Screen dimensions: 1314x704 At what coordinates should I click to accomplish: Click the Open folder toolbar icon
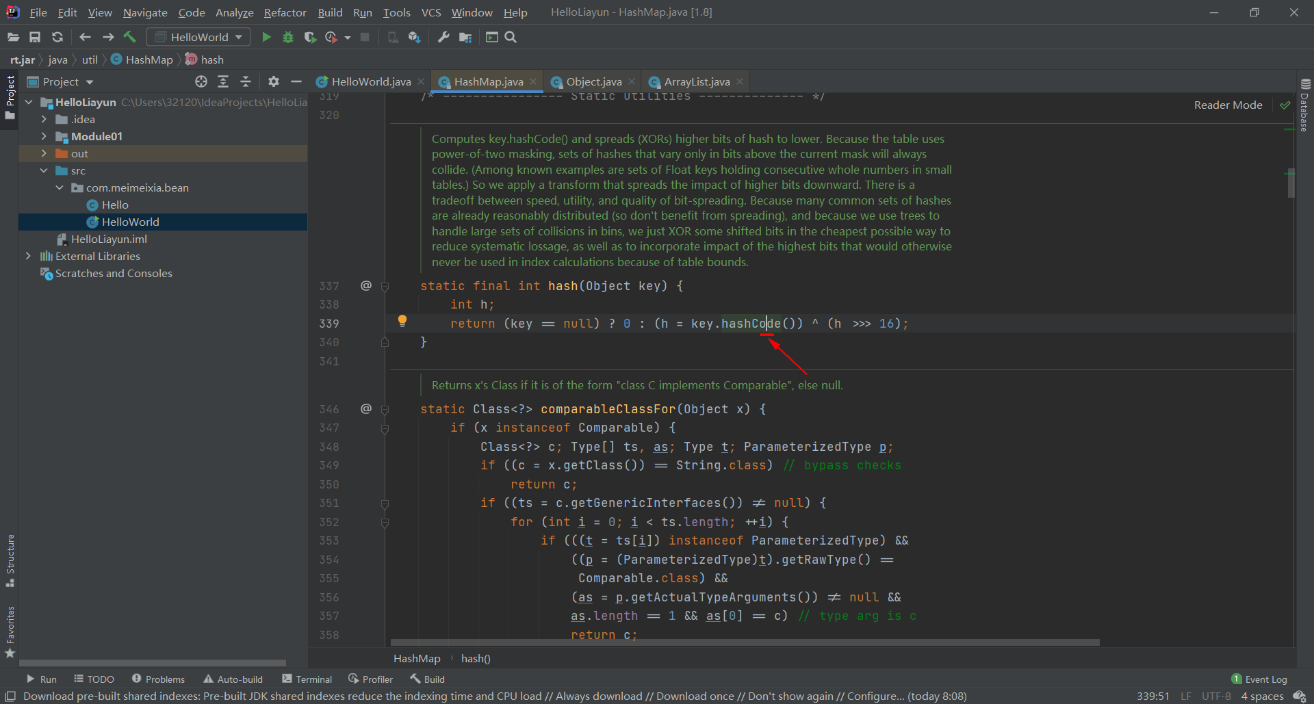point(13,37)
